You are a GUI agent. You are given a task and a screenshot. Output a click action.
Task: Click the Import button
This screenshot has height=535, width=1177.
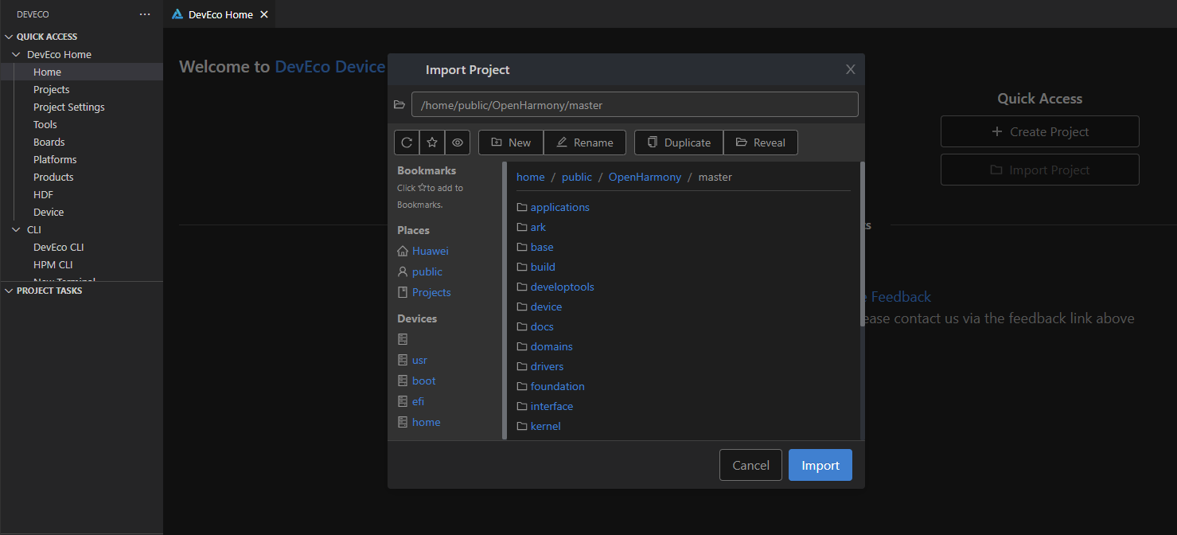point(820,466)
